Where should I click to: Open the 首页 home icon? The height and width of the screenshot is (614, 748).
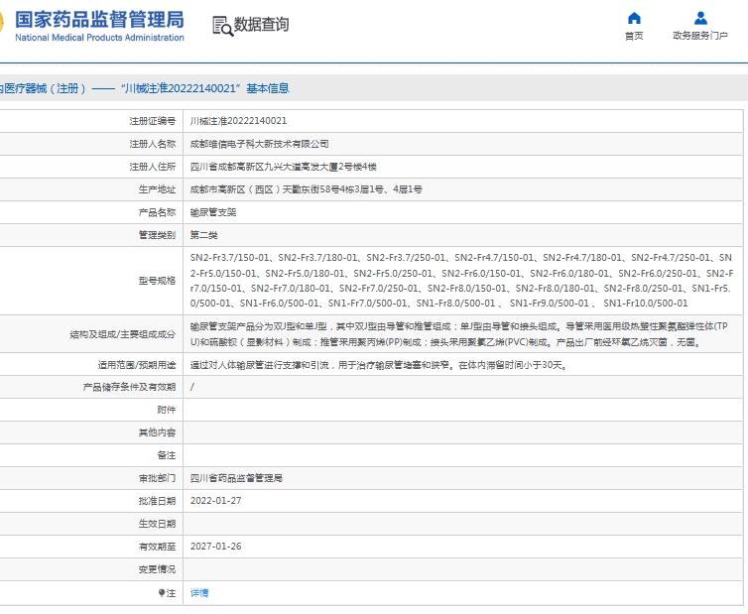634,18
